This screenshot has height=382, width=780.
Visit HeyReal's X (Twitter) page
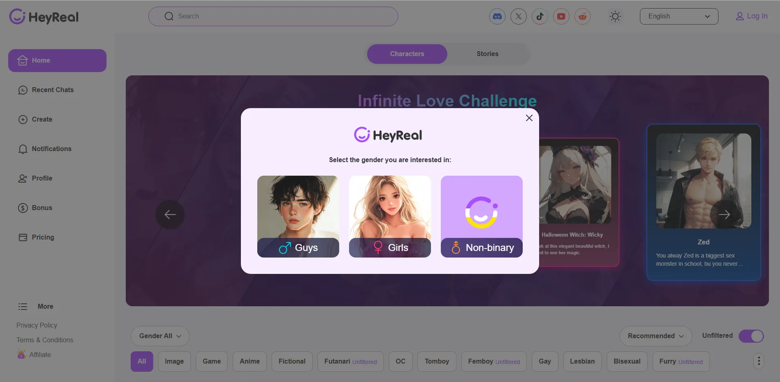518,16
